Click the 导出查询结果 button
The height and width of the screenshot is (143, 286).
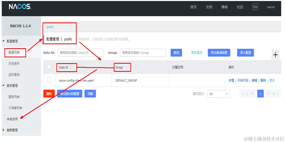pyautogui.click(x=219, y=53)
